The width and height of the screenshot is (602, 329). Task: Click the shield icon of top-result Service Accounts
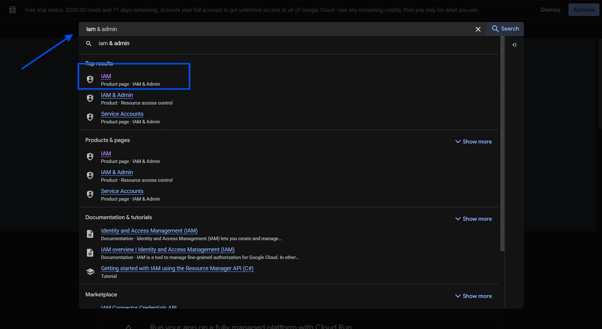(x=90, y=117)
